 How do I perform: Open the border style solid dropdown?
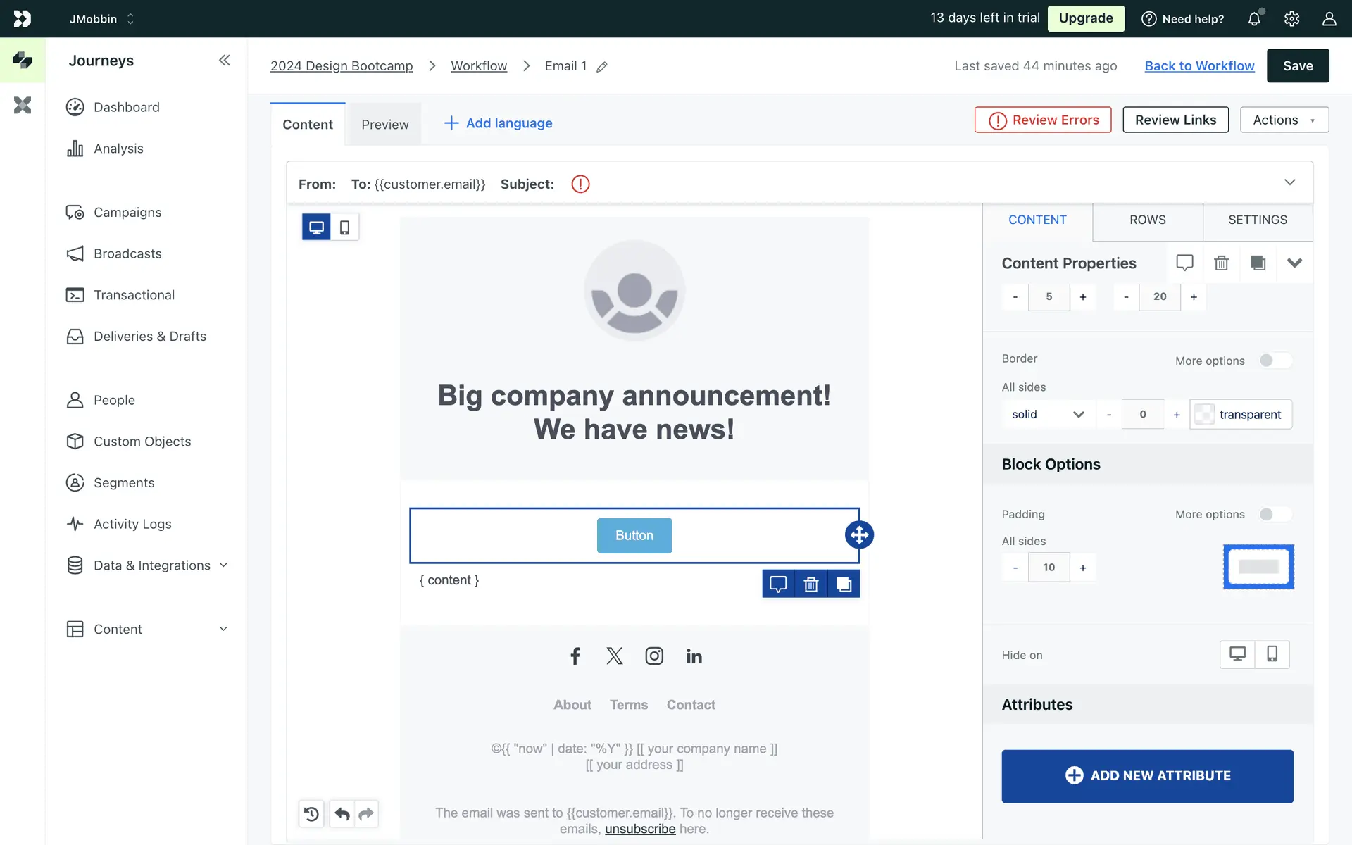[1047, 414]
